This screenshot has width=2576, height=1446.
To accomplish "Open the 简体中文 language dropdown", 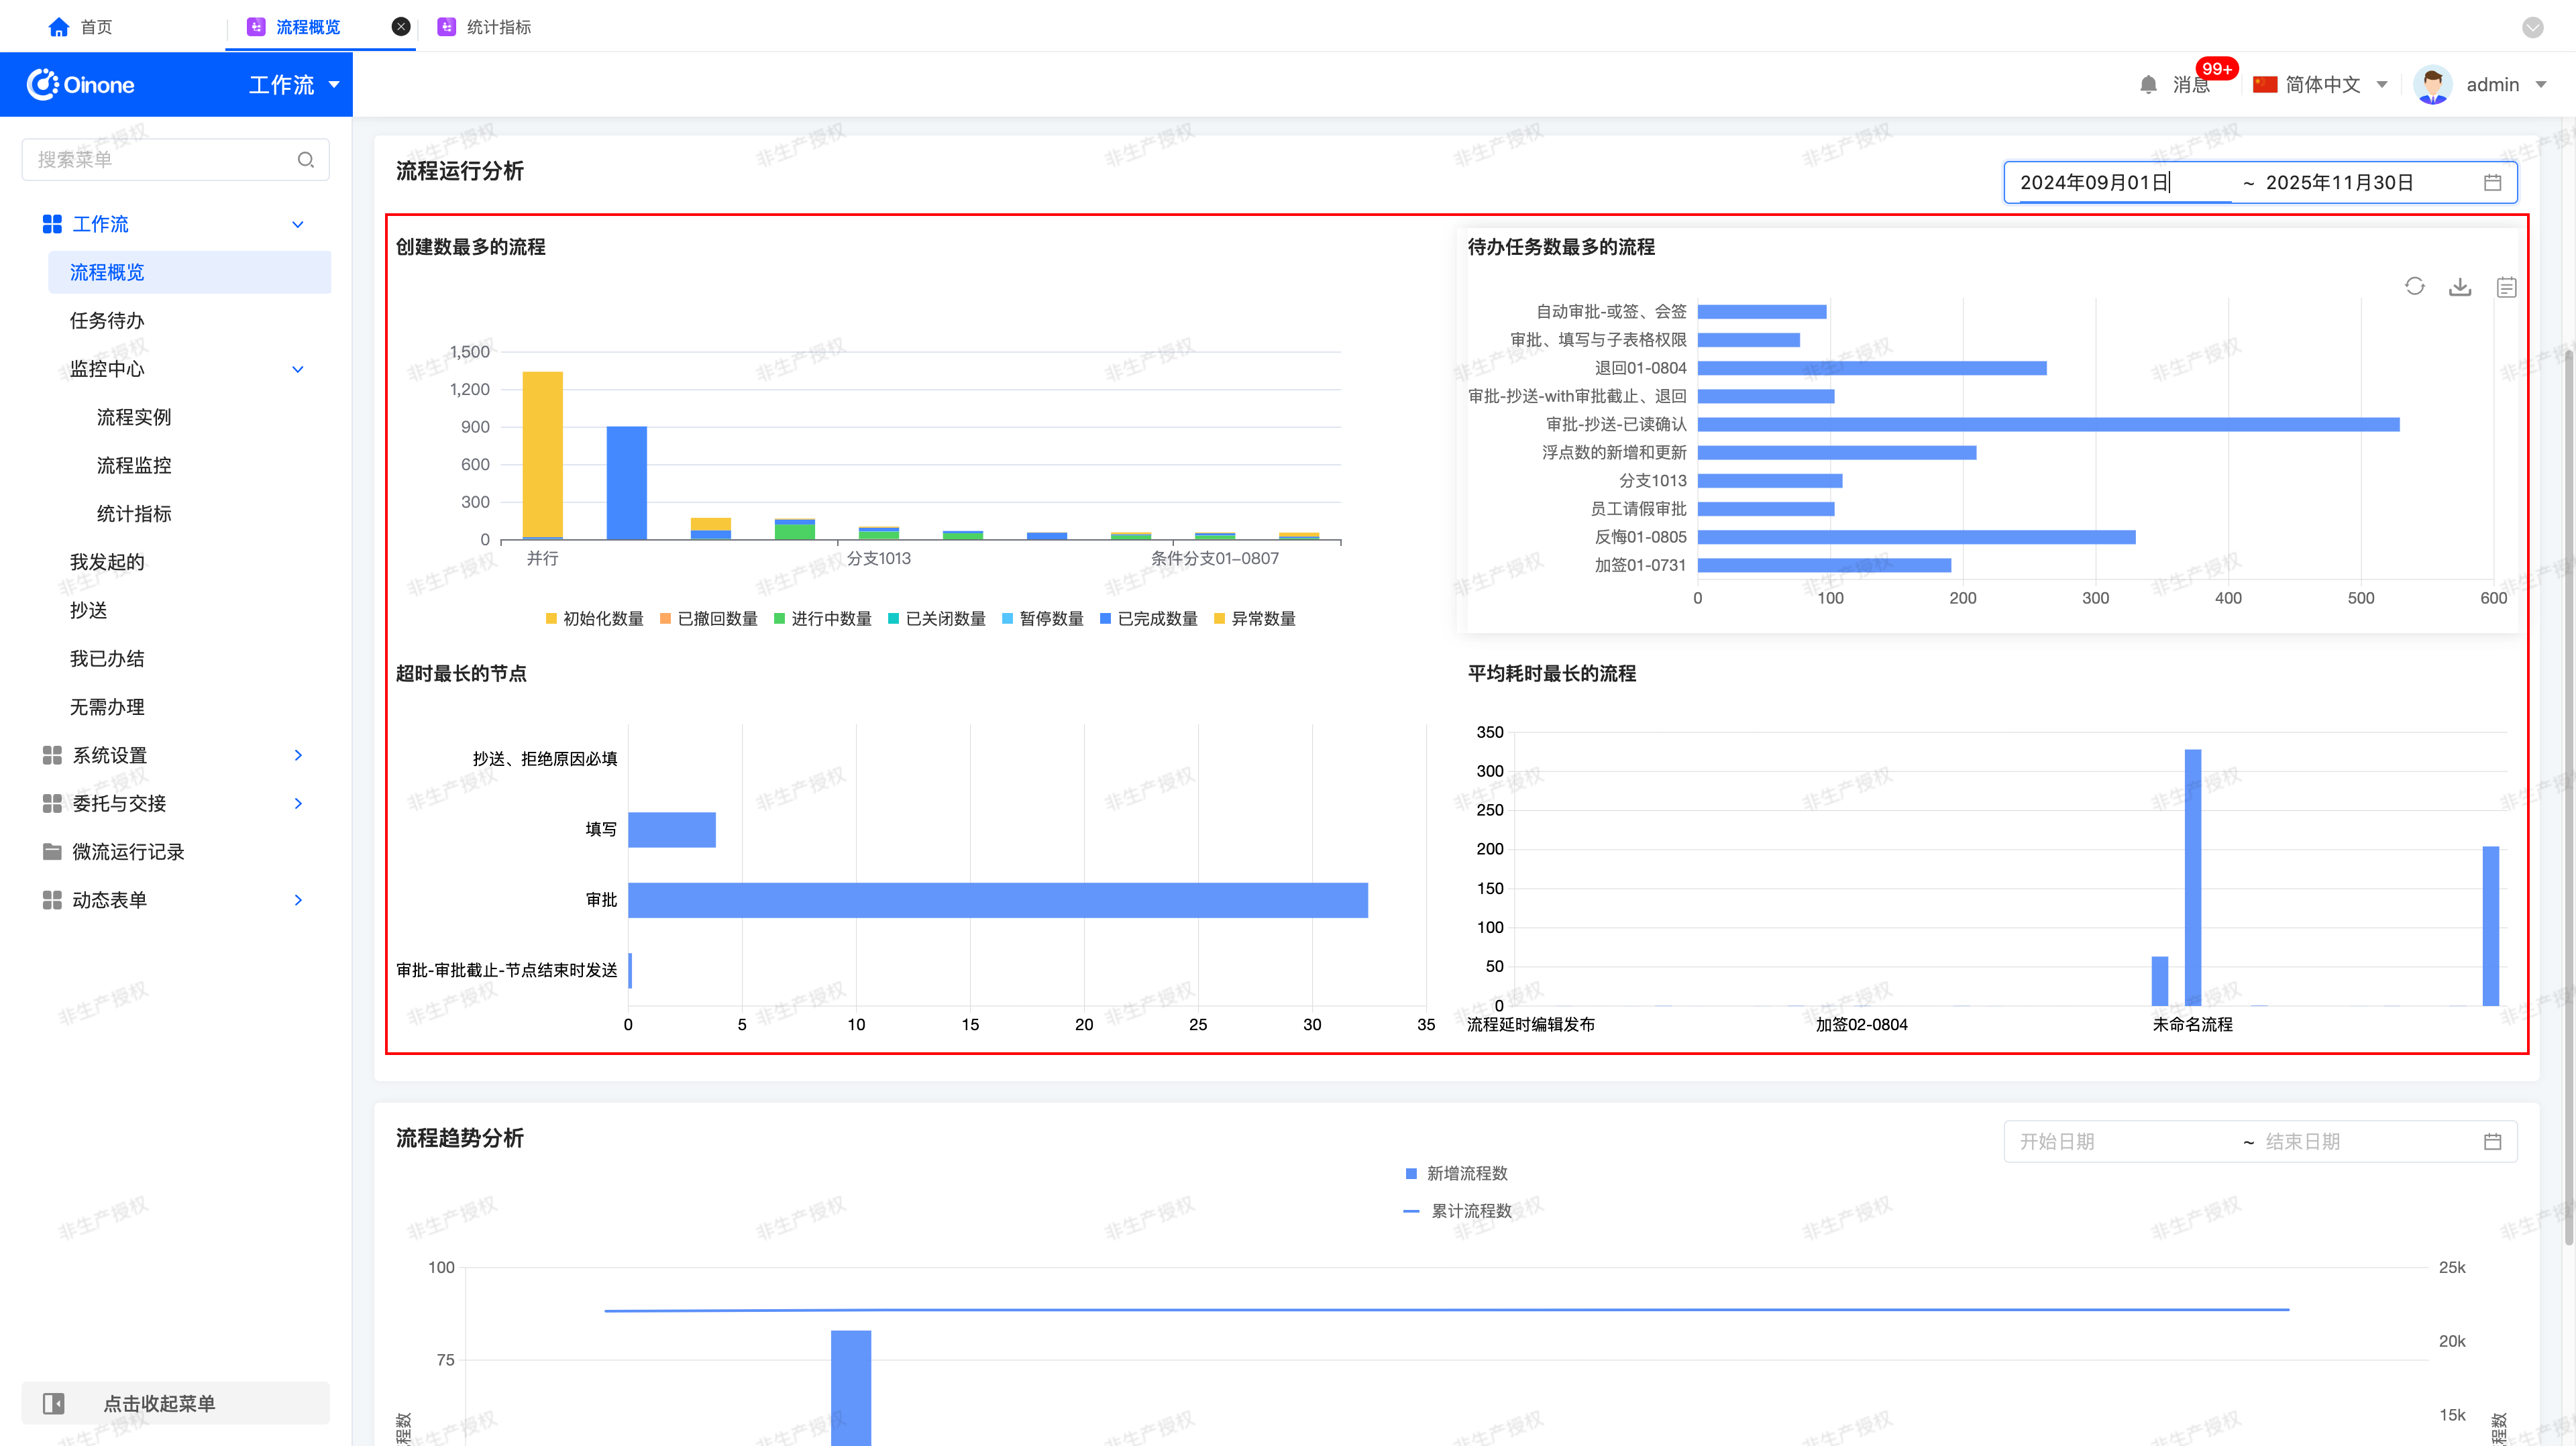I will (x=2320, y=85).
